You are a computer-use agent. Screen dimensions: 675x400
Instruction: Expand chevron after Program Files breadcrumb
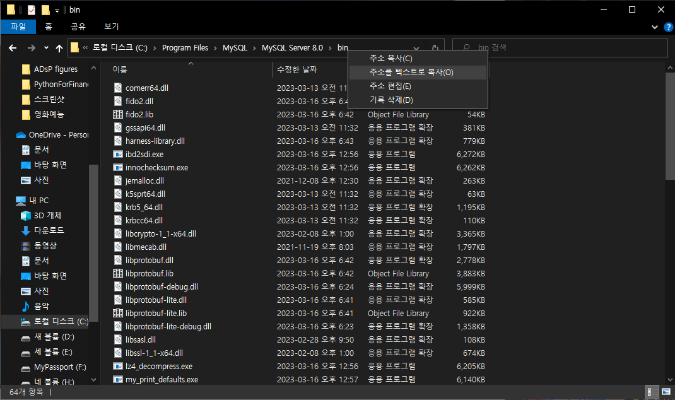point(215,48)
